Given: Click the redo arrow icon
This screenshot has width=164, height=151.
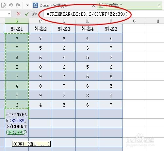Looking at the screenshot, I should [18, 5].
